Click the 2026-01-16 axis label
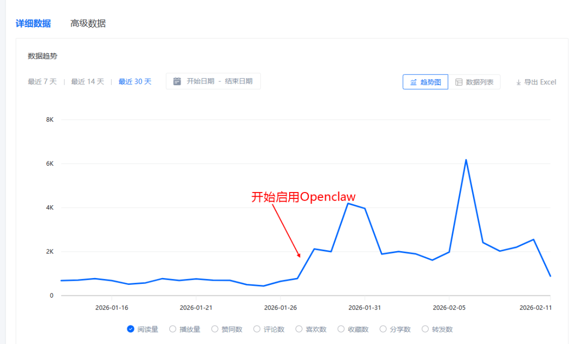Image resolution: width=571 pixels, height=344 pixels. click(x=112, y=308)
